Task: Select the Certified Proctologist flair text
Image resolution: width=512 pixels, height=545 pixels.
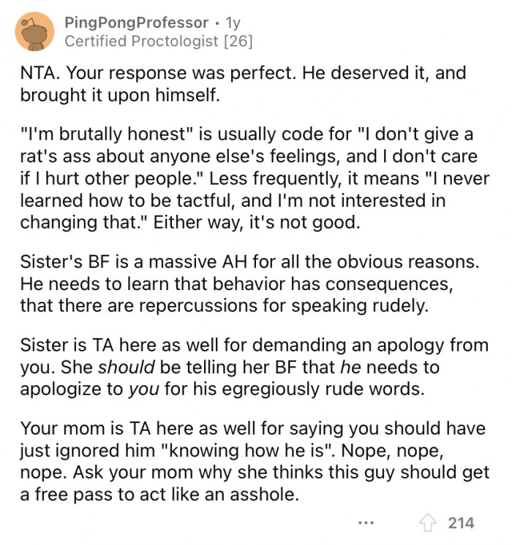Action: 141,42
